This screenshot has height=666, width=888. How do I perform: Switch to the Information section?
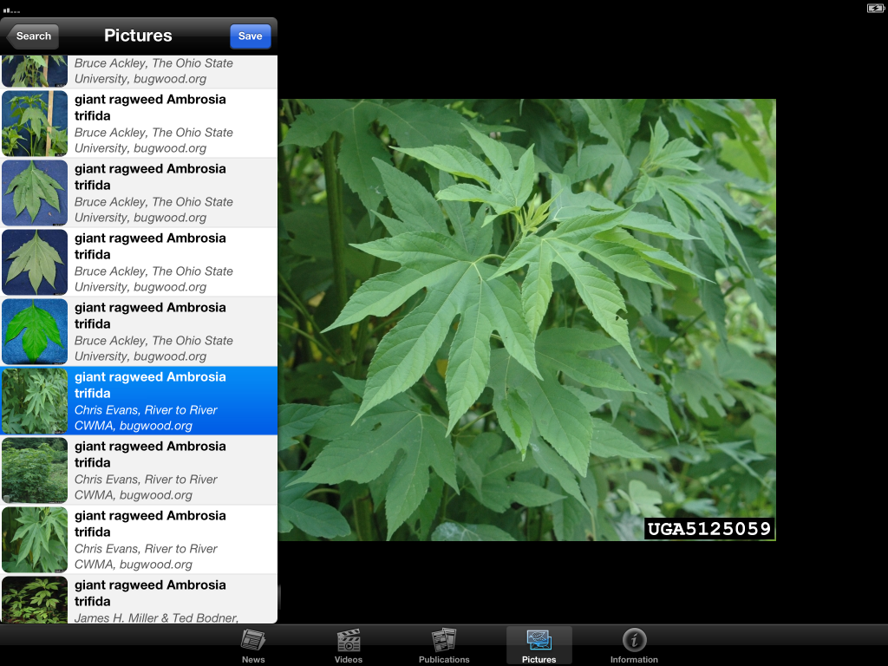point(634,645)
